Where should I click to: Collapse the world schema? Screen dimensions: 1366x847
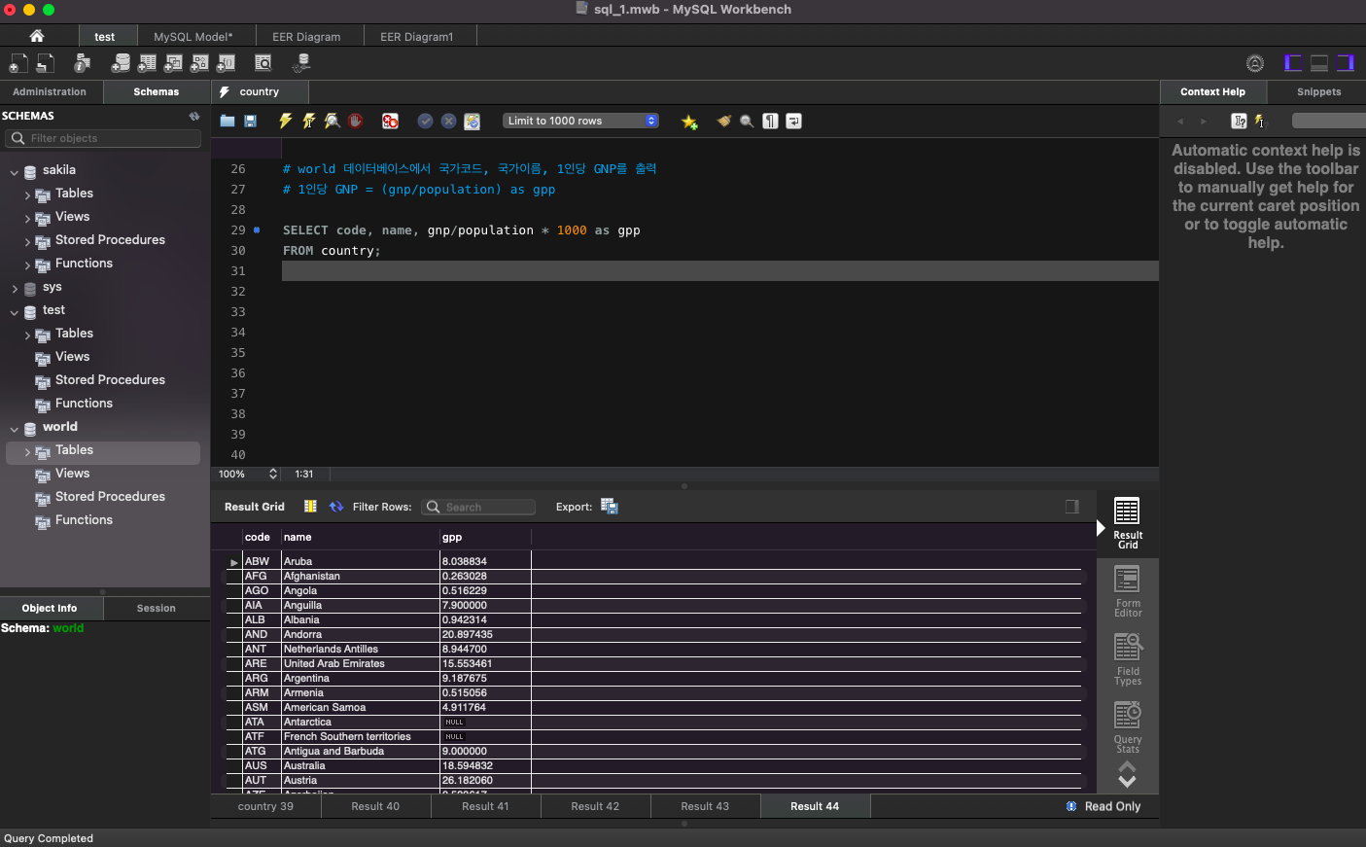click(x=15, y=429)
